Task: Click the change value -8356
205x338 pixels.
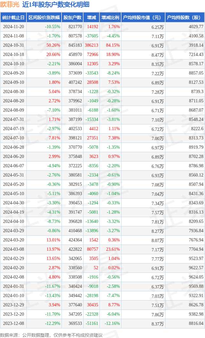Action: [93, 166]
